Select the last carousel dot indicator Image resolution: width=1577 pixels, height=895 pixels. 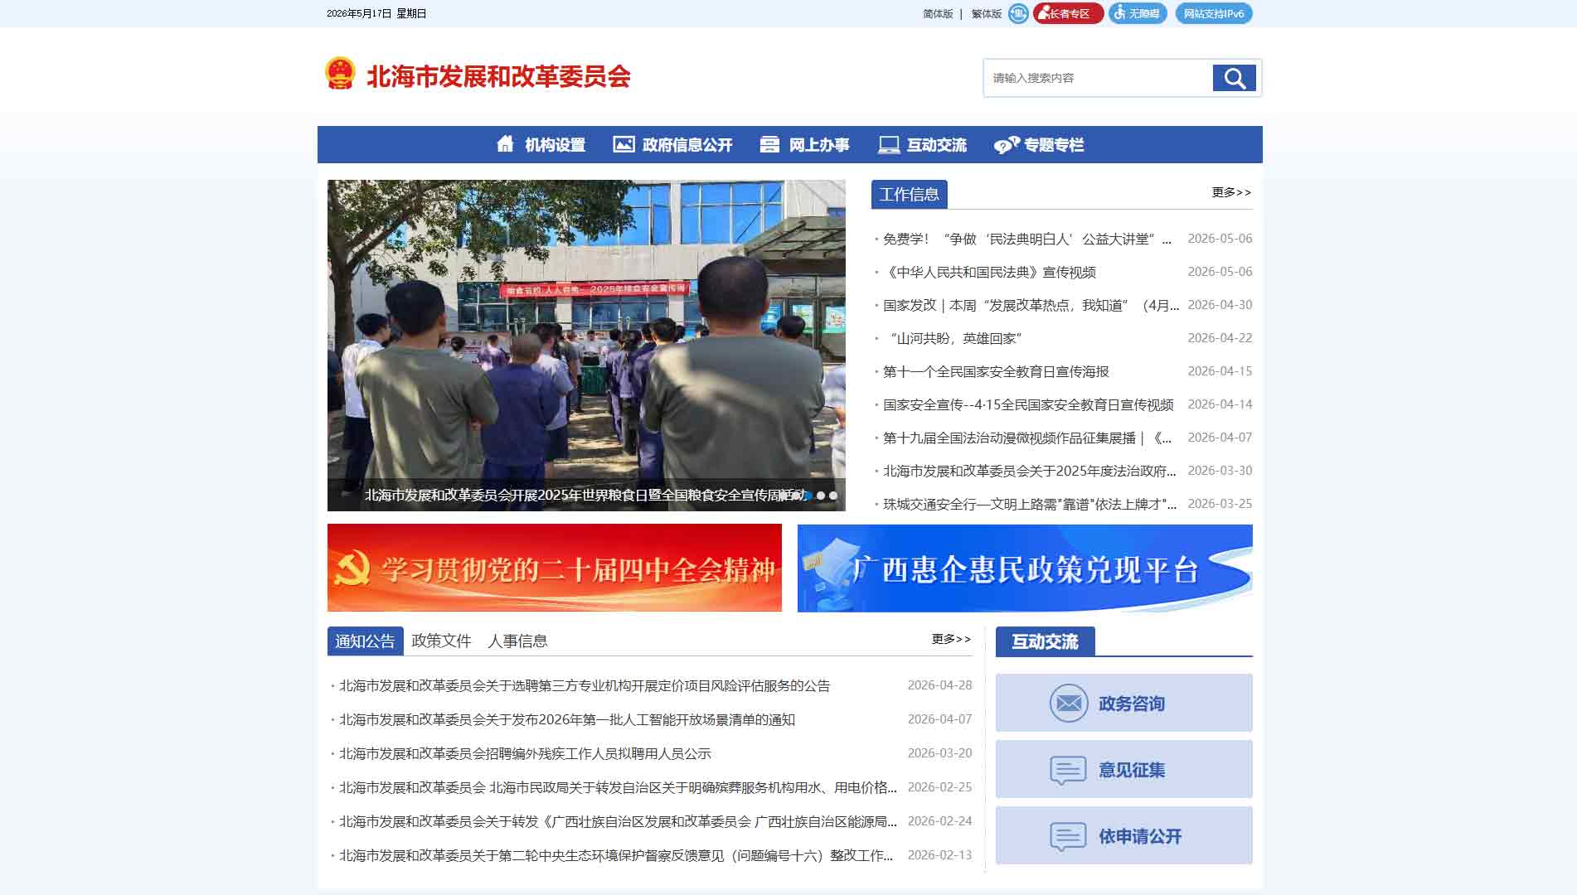(x=833, y=496)
